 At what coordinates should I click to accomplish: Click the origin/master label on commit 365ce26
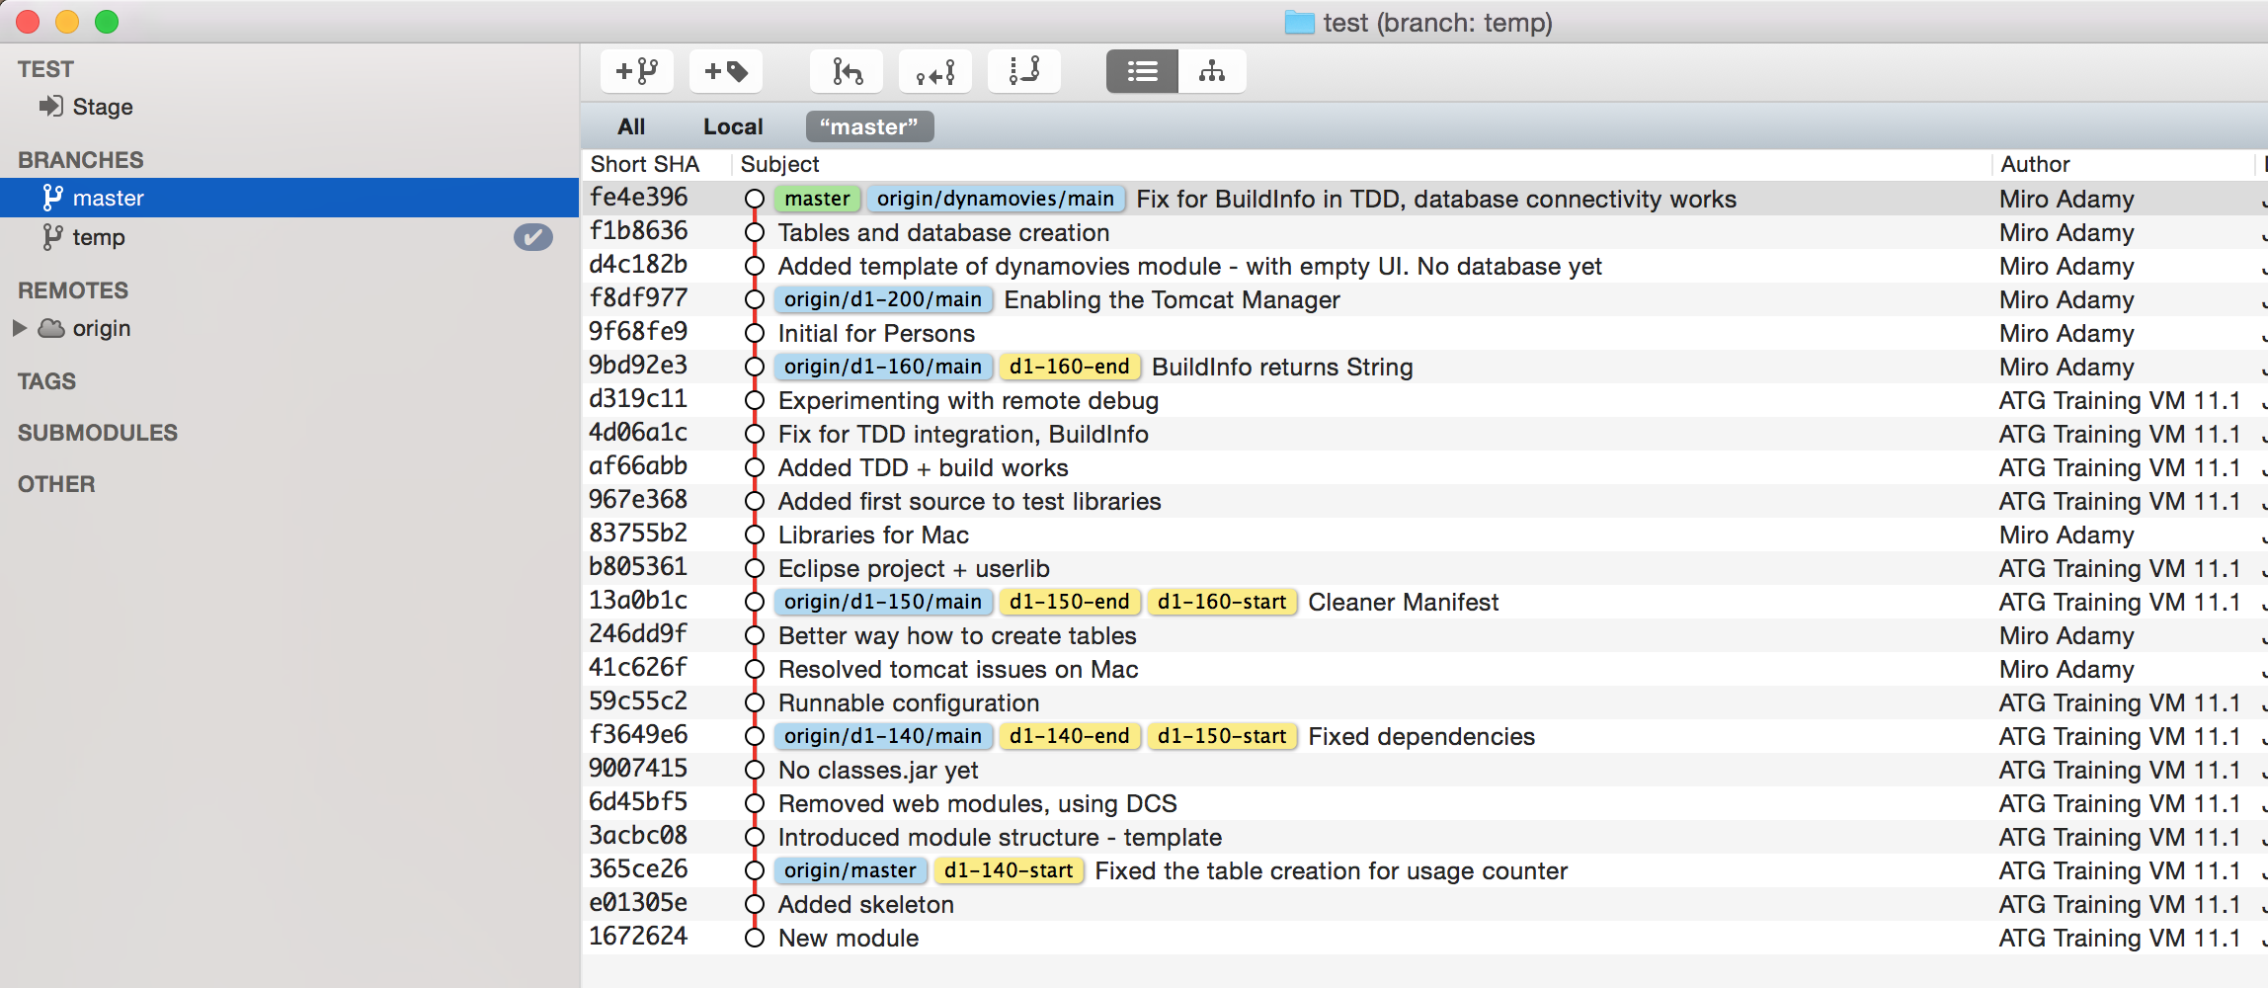849,870
